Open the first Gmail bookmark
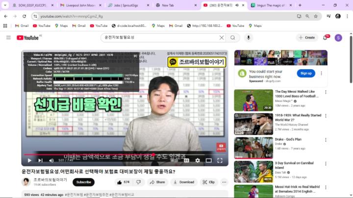353x198 pixels. (x=22, y=25)
